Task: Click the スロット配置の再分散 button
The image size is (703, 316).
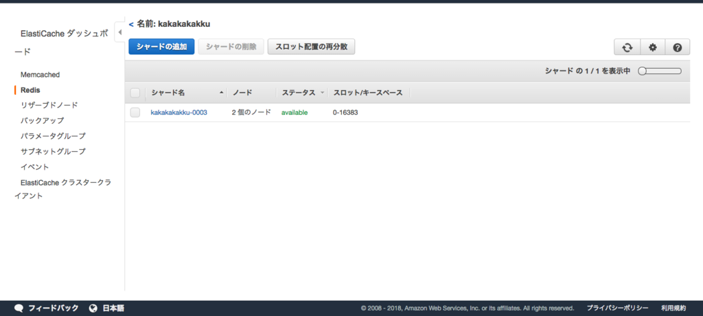Action: (311, 47)
